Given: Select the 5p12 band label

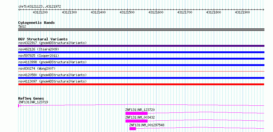Looking at the screenshot, I should click(22, 27).
